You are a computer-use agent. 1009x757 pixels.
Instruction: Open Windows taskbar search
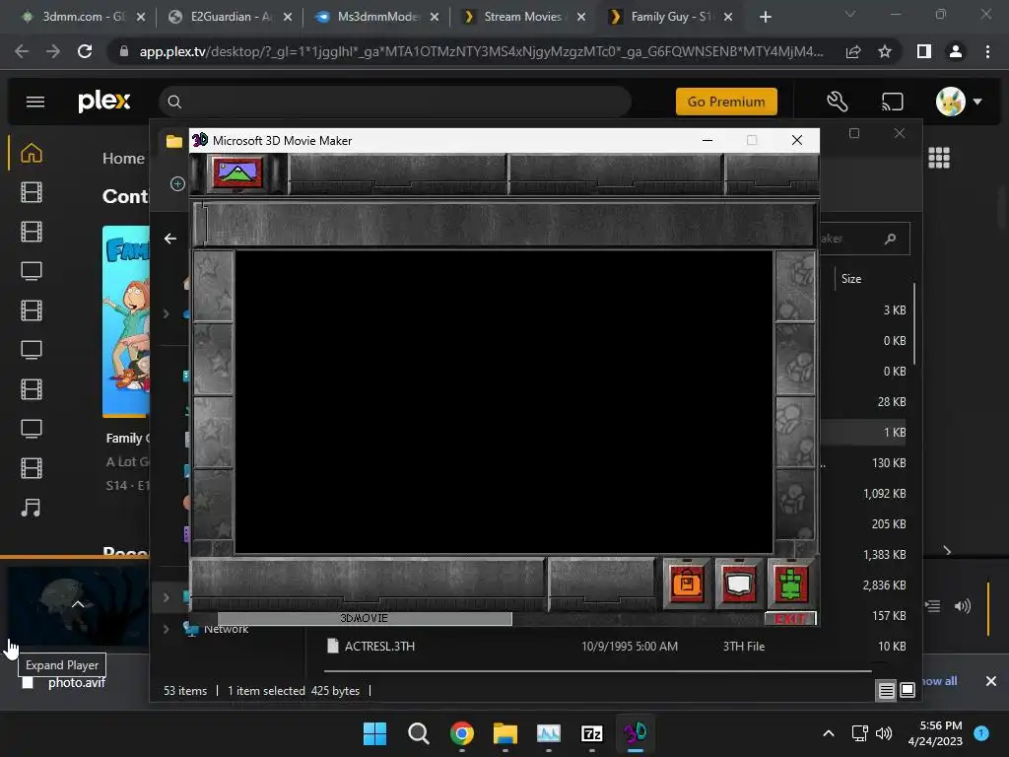(x=418, y=733)
